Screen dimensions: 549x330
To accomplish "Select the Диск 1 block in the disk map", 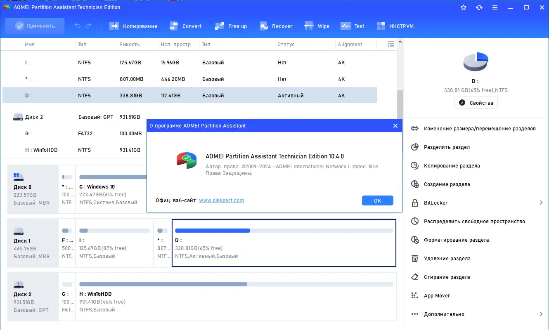I will [33, 243].
